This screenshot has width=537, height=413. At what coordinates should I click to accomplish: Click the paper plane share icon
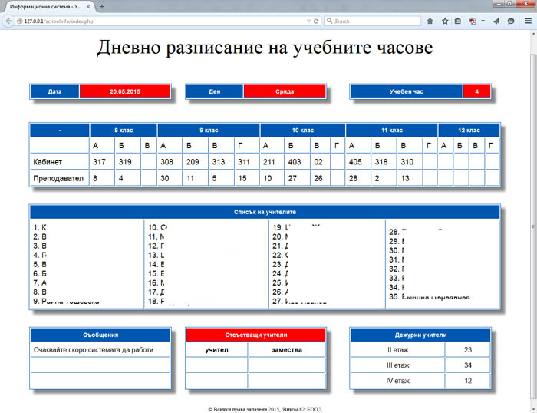(496, 21)
